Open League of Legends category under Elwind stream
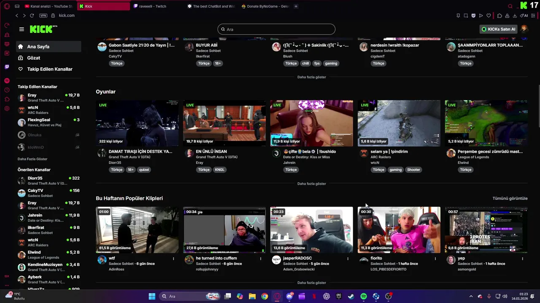Viewport: 540px width, 303px height. 473,157
